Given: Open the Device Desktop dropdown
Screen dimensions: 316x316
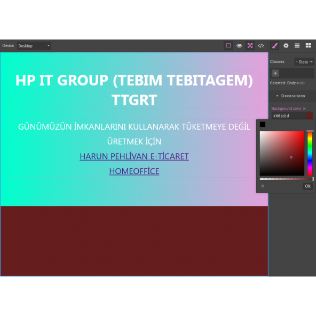Looking at the screenshot, I should (x=34, y=46).
